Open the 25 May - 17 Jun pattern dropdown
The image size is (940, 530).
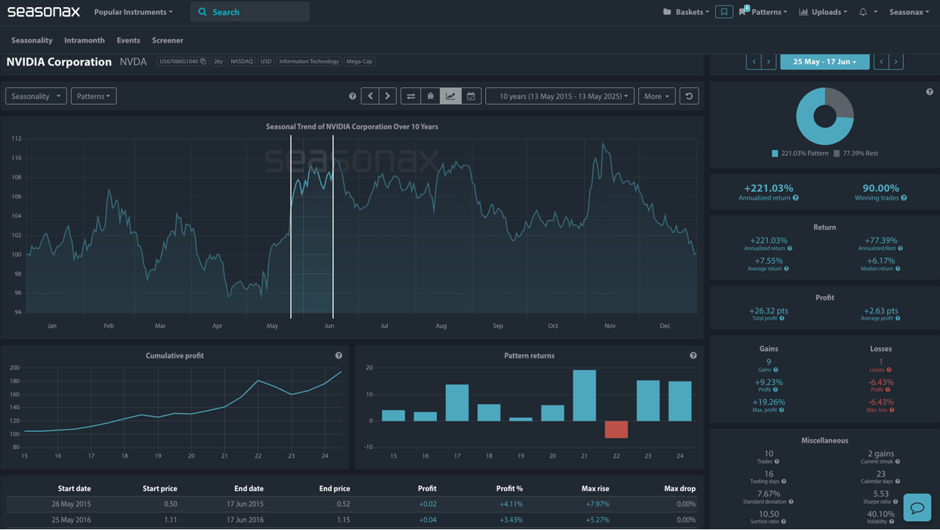[824, 62]
